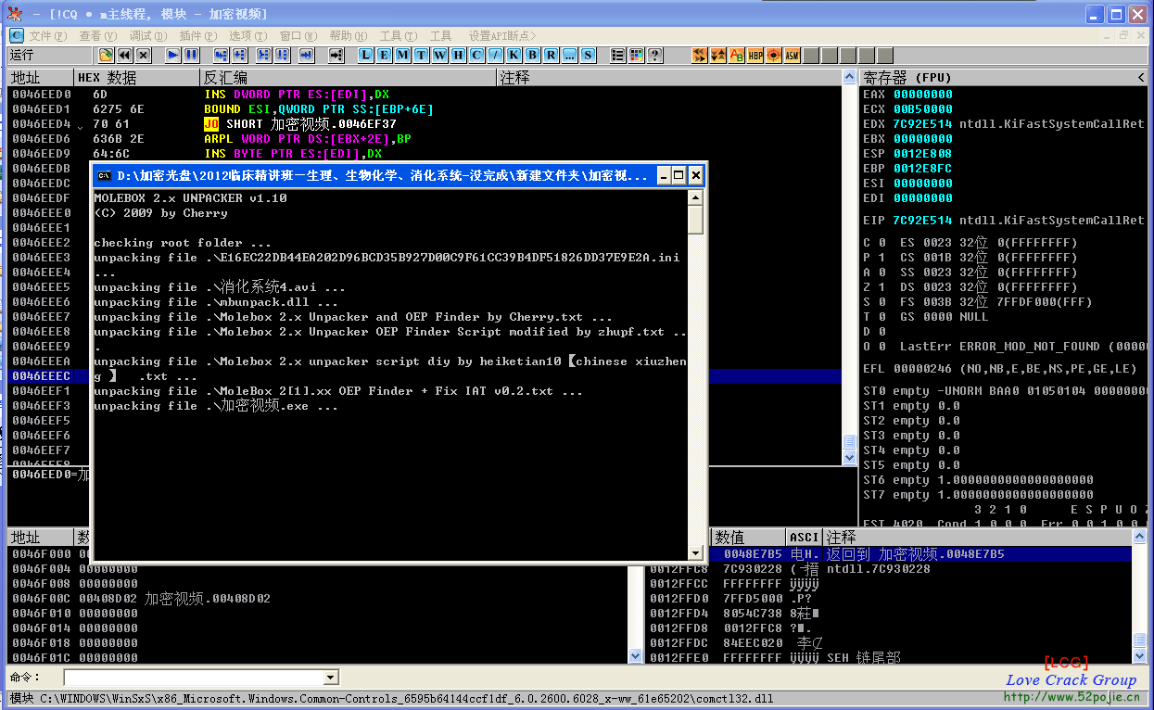
Task: Click the blue Run play icon
Action: pos(172,56)
